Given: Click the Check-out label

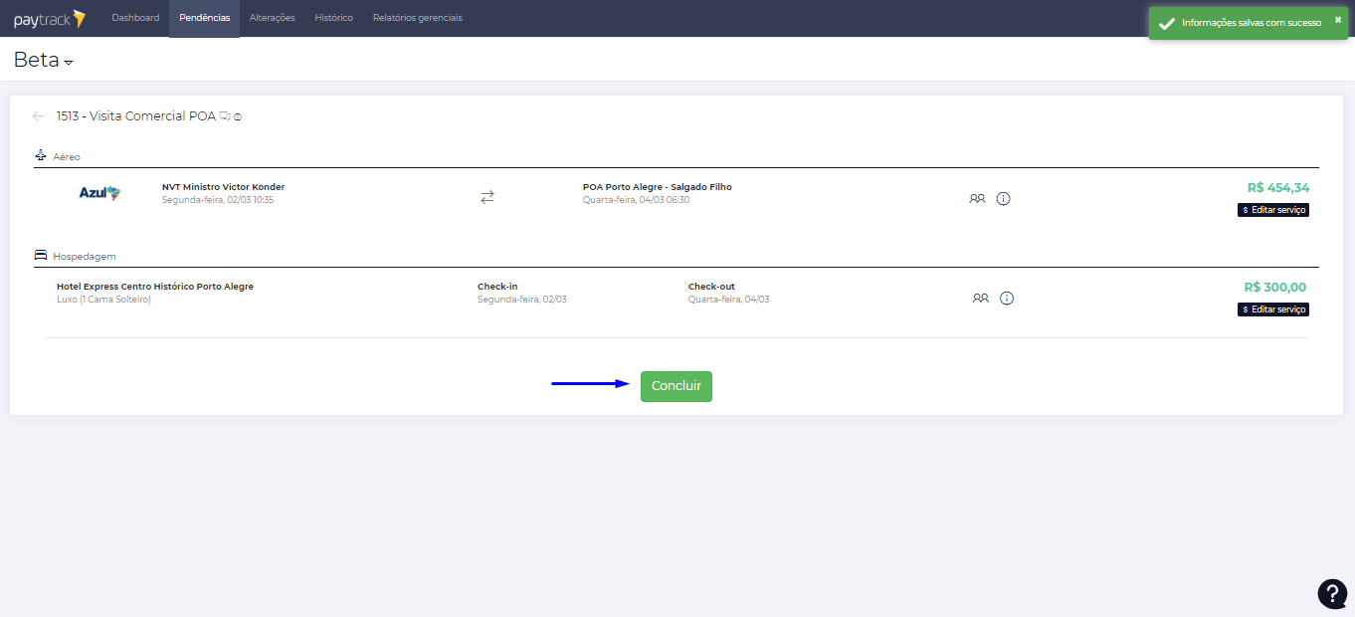Looking at the screenshot, I should pos(711,287).
